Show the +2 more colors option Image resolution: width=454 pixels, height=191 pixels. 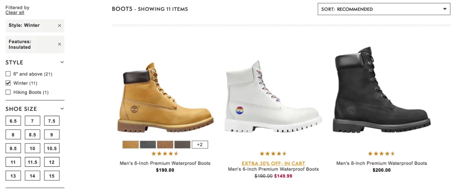point(200,144)
